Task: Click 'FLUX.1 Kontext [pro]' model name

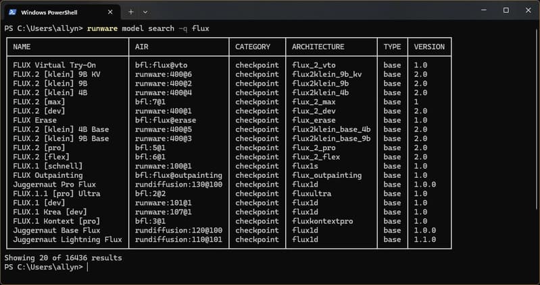Action: (x=57, y=222)
